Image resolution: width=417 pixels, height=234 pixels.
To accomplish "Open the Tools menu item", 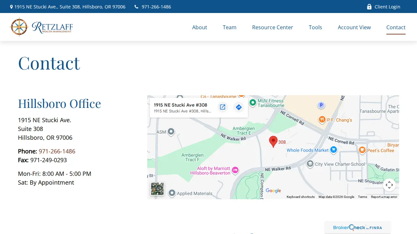I will 315,27.
